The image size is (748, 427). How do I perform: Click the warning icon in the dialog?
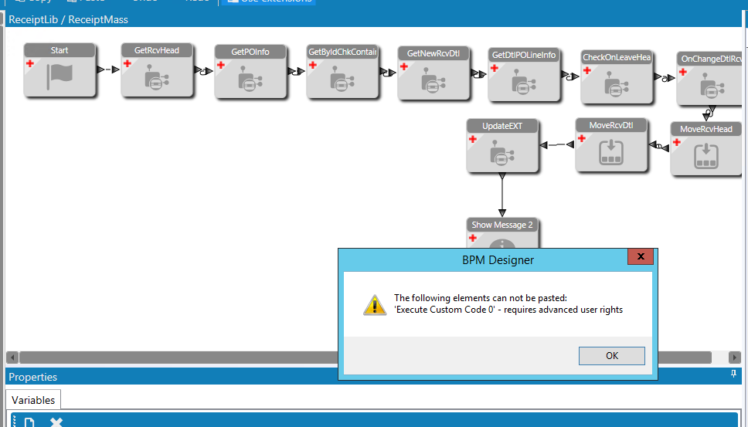pos(375,304)
